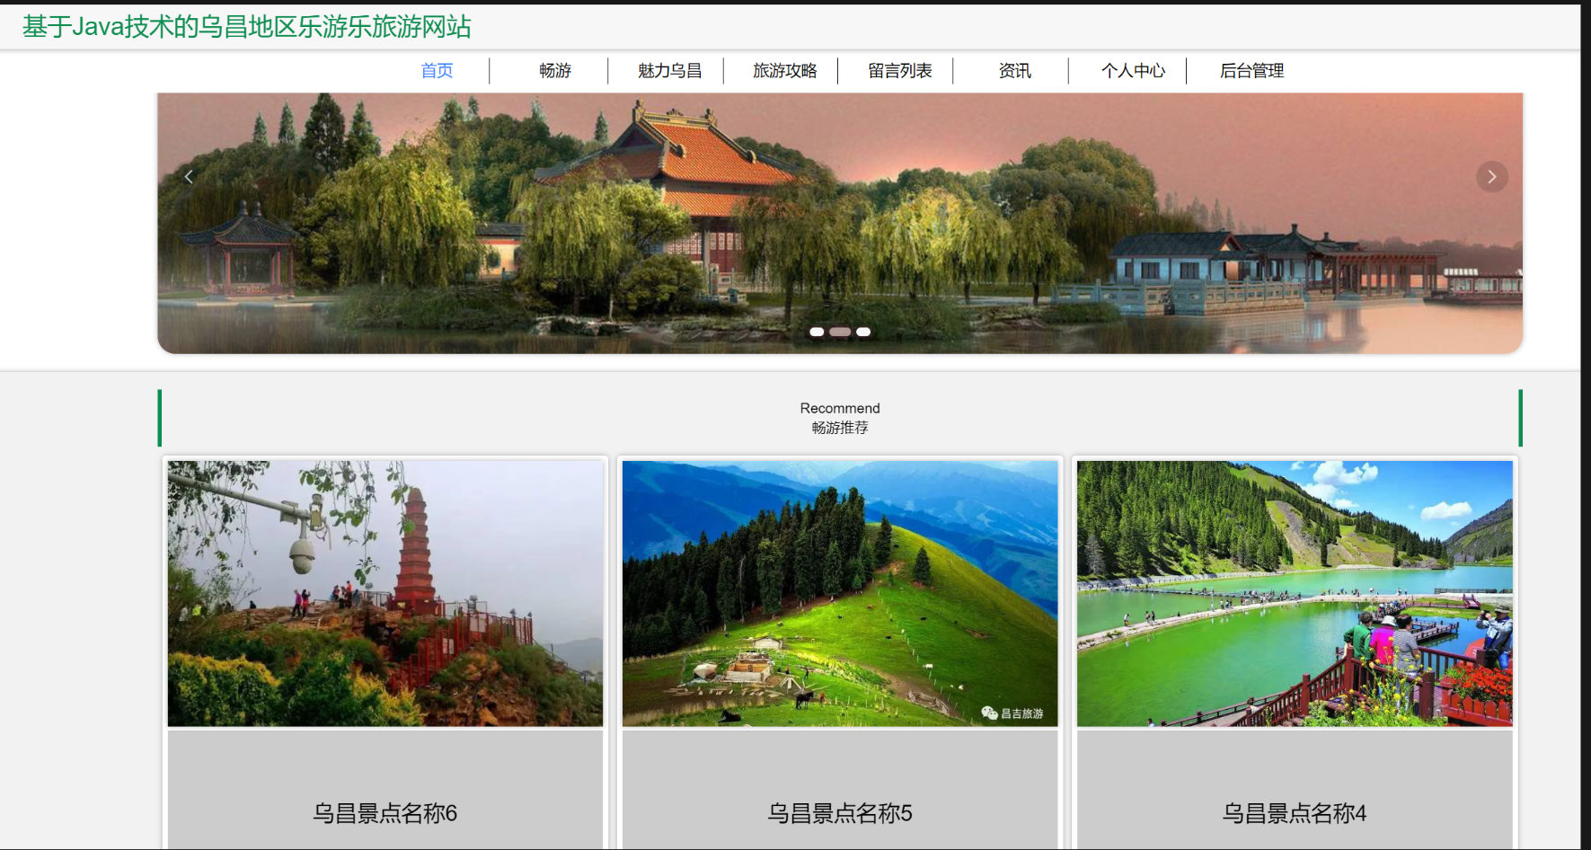Open the red pagoda scenic spot image
Viewport: 1591px width, 850px height.
click(x=385, y=593)
